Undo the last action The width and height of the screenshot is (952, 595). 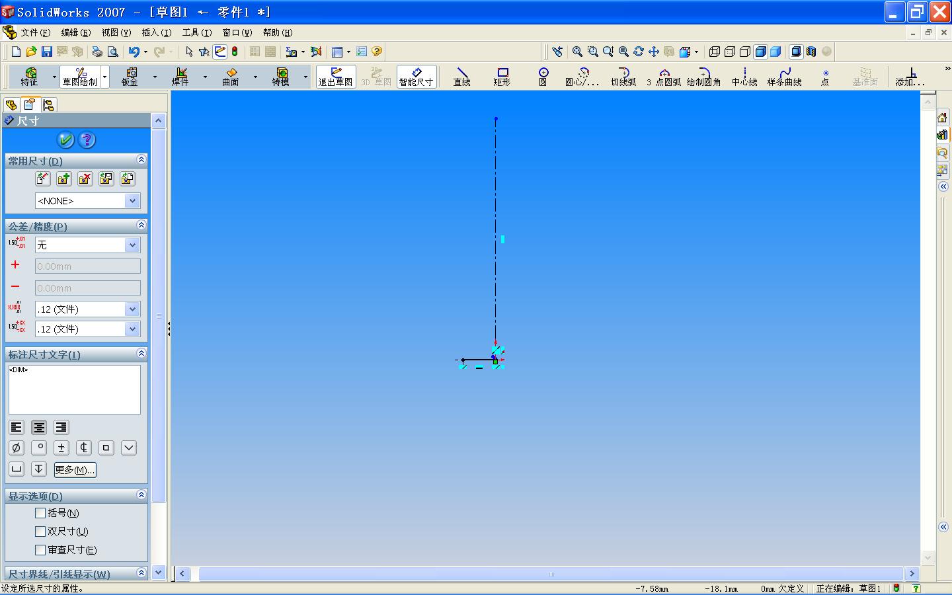point(134,52)
